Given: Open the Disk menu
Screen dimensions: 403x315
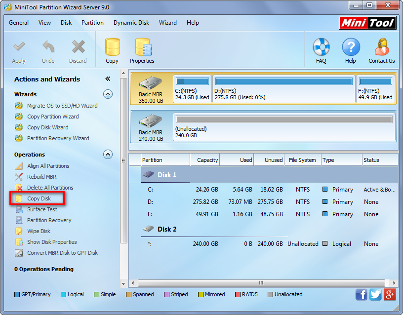Looking at the screenshot, I should (x=66, y=23).
